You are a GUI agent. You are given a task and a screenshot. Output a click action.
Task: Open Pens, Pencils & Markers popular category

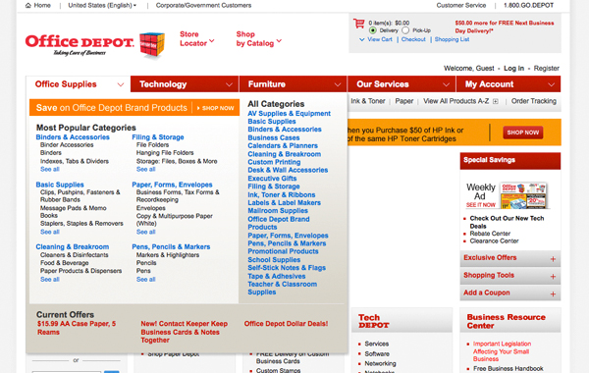[171, 247]
